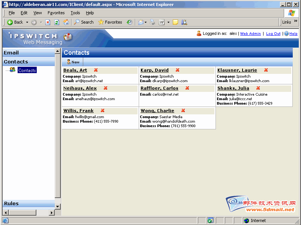The image size is (301, 225).
Task: Expand the Rules sidebar section
Action: pos(11,203)
